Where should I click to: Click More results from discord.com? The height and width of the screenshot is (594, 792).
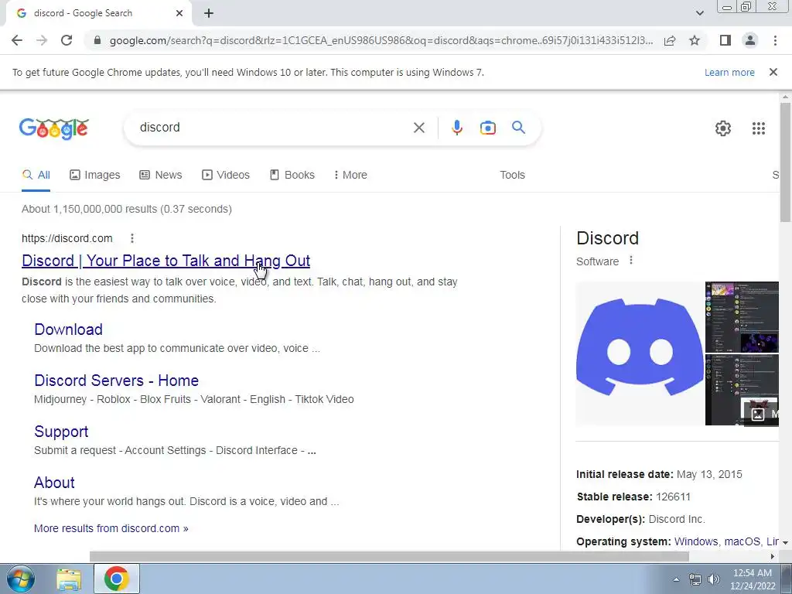(x=111, y=528)
